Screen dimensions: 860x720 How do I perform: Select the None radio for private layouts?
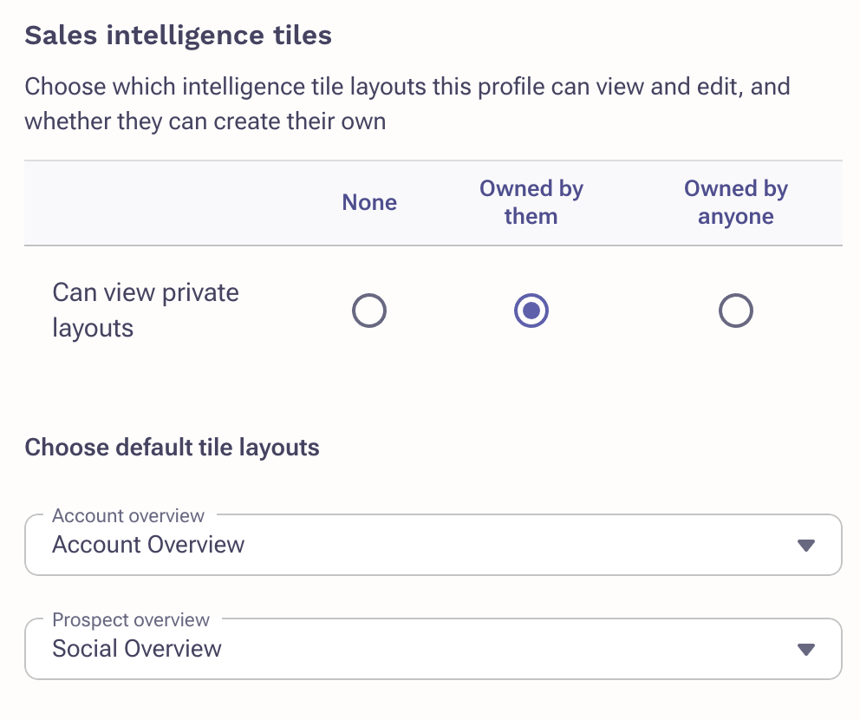[369, 311]
